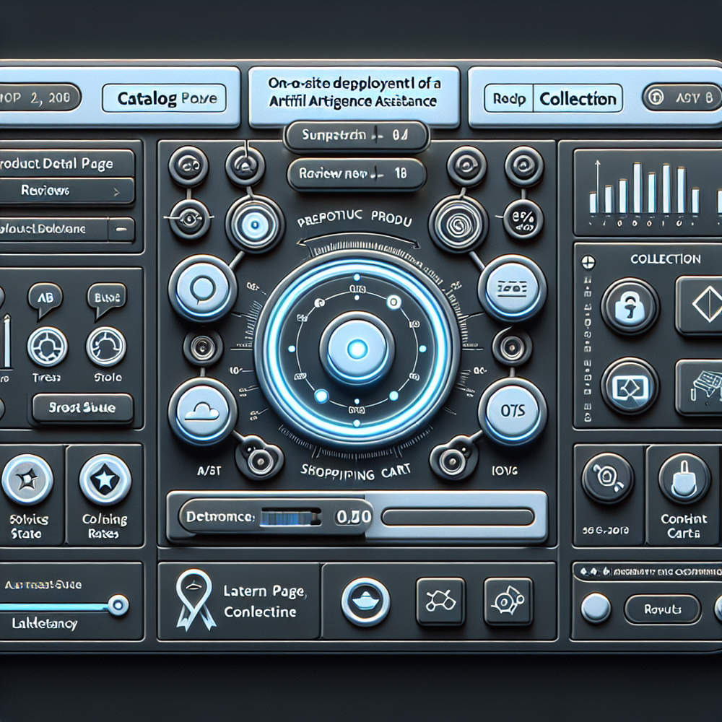
Task: Click the ASV B pill at top right
Action: pos(682,97)
